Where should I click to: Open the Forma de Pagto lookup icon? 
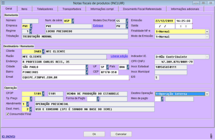[x=98, y=99]
